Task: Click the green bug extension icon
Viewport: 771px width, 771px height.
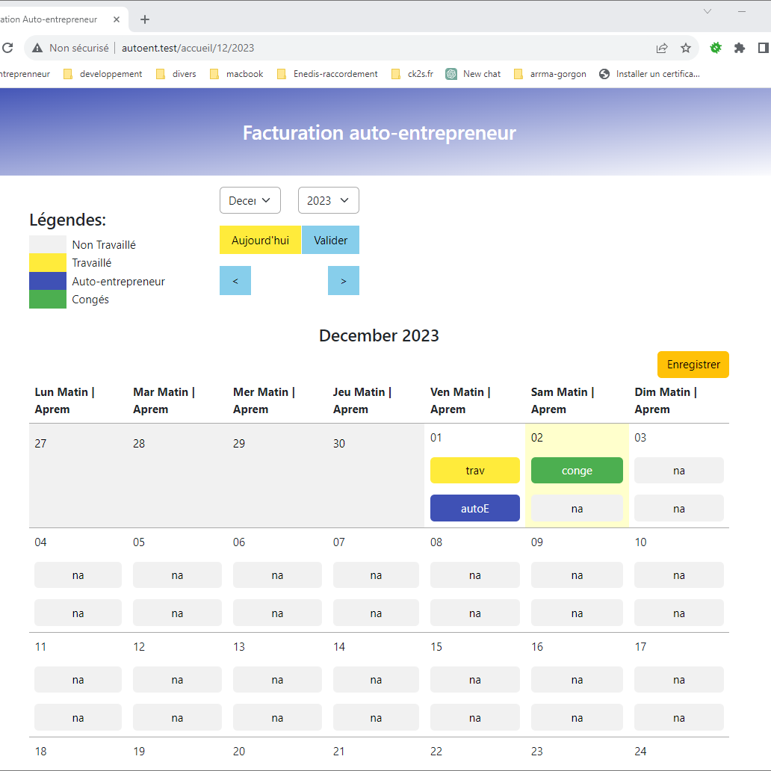Action: coord(715,48)
